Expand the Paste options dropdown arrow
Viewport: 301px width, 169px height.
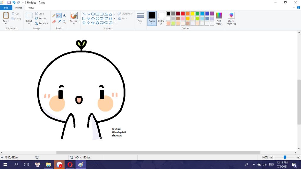tap(6, 24)
